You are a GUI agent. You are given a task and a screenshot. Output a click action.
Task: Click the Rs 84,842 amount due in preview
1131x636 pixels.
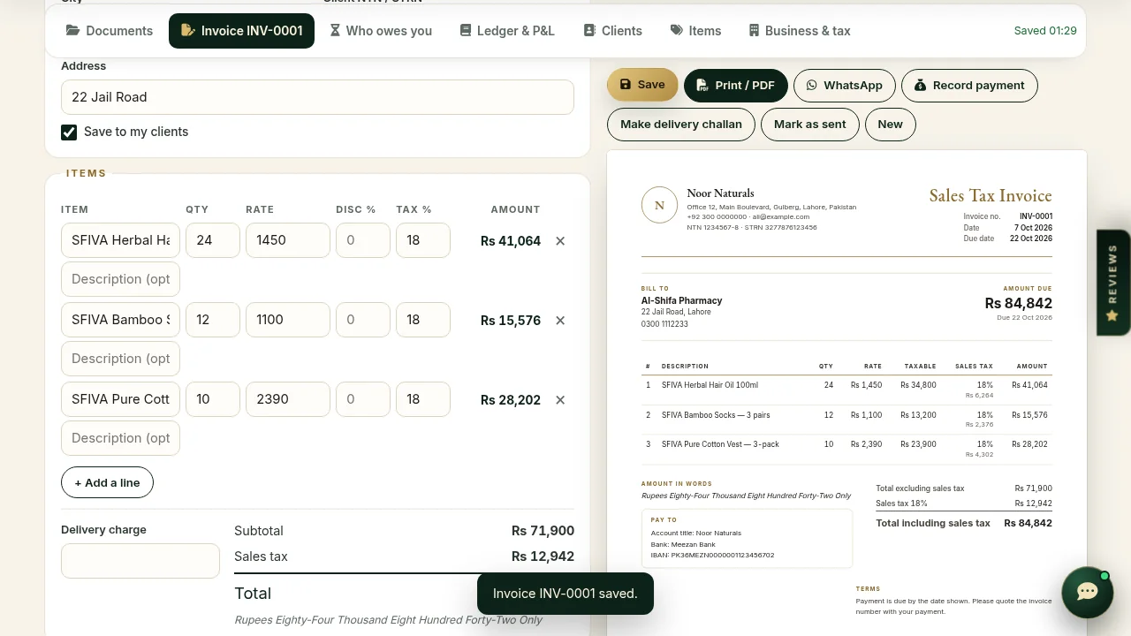pos(1019,303)
